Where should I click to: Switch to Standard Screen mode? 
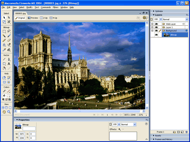click(x=3, y=108)
